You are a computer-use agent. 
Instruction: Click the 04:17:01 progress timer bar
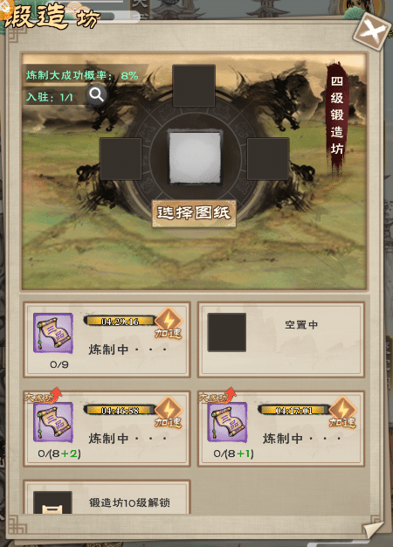click(294, 410)
